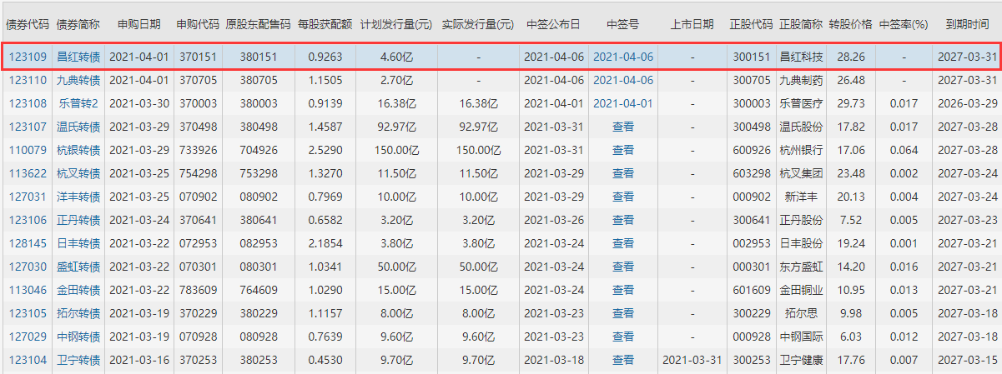
Task: Open 中签号 link 2021-04-01 for 乐普转2
Action: click(623, 104)
